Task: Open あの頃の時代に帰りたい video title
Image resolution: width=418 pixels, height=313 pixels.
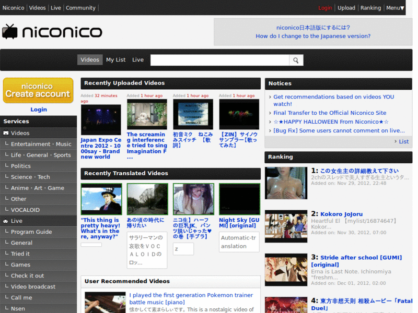Action: (x=145, y=223)
